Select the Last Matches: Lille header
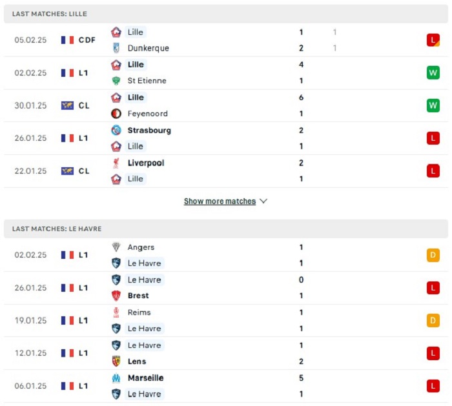The height and width of the screenshot is (406, 452). pos(226,14)
